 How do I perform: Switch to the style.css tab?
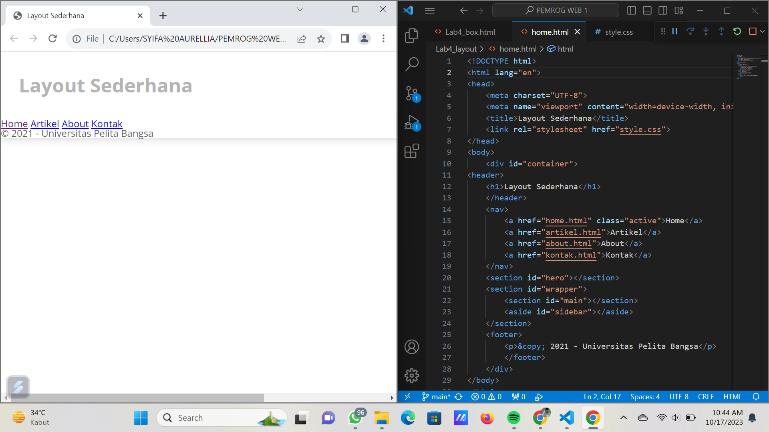(619, 32)
